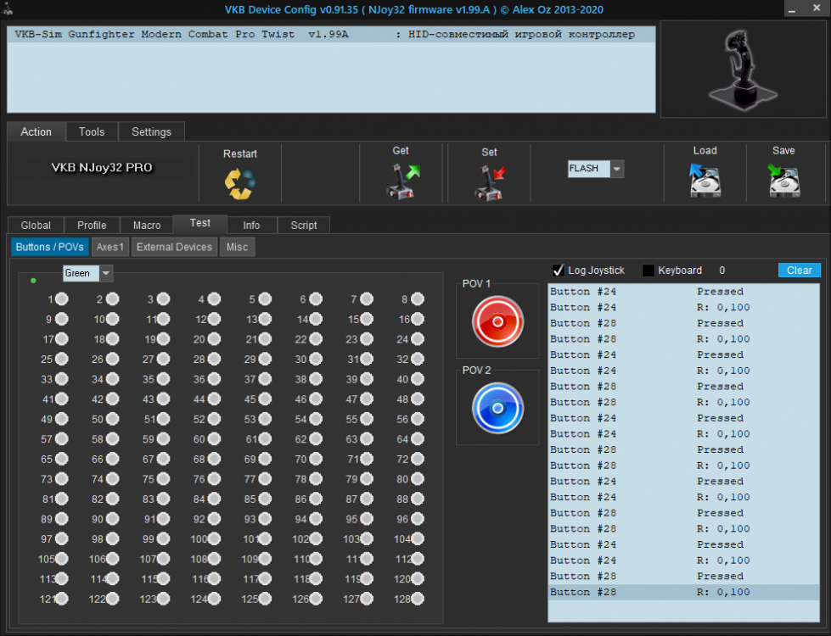The width and height of the screenshot is (831, 636).
Task: Expand the Green color dropdown
Action: tap(106, 273)
